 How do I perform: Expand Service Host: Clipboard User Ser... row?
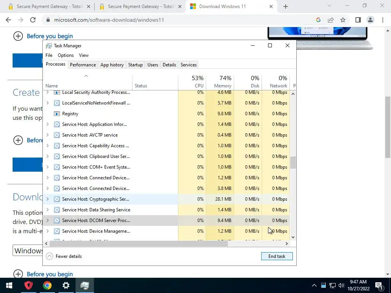pyautogui.click(x=48, y=156)
